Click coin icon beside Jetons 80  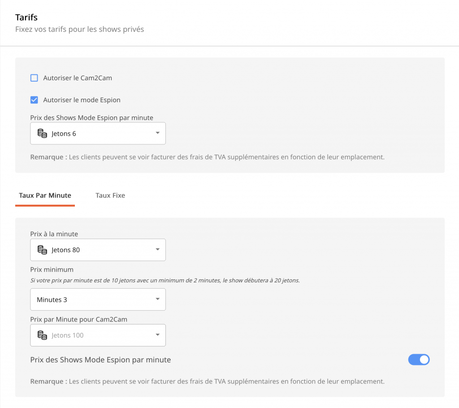coord(42,250)
